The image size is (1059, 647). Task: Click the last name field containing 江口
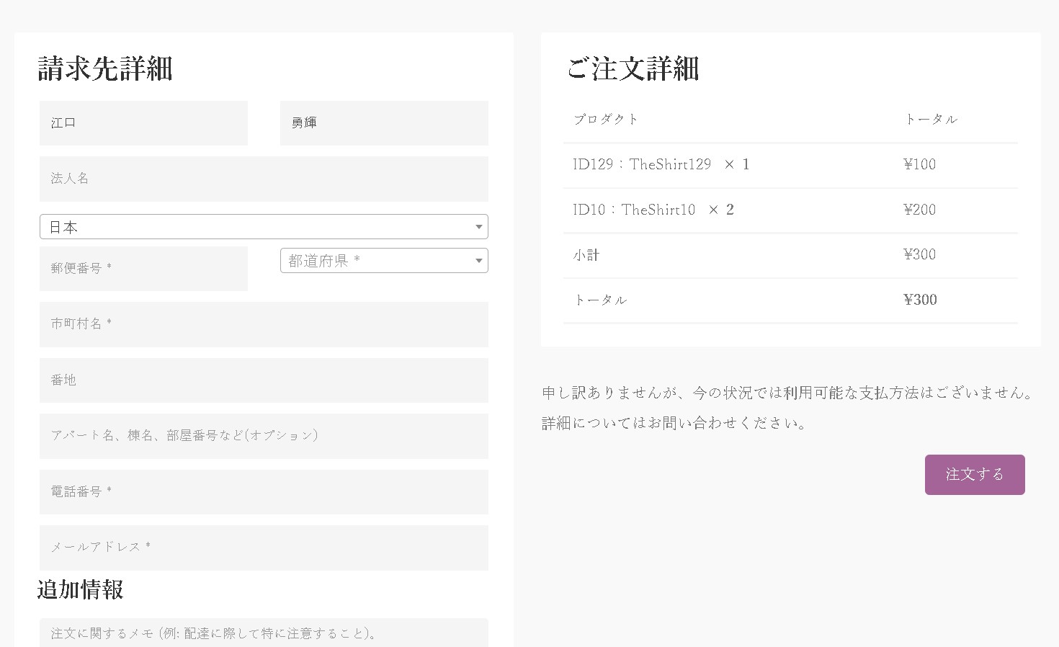143,123
